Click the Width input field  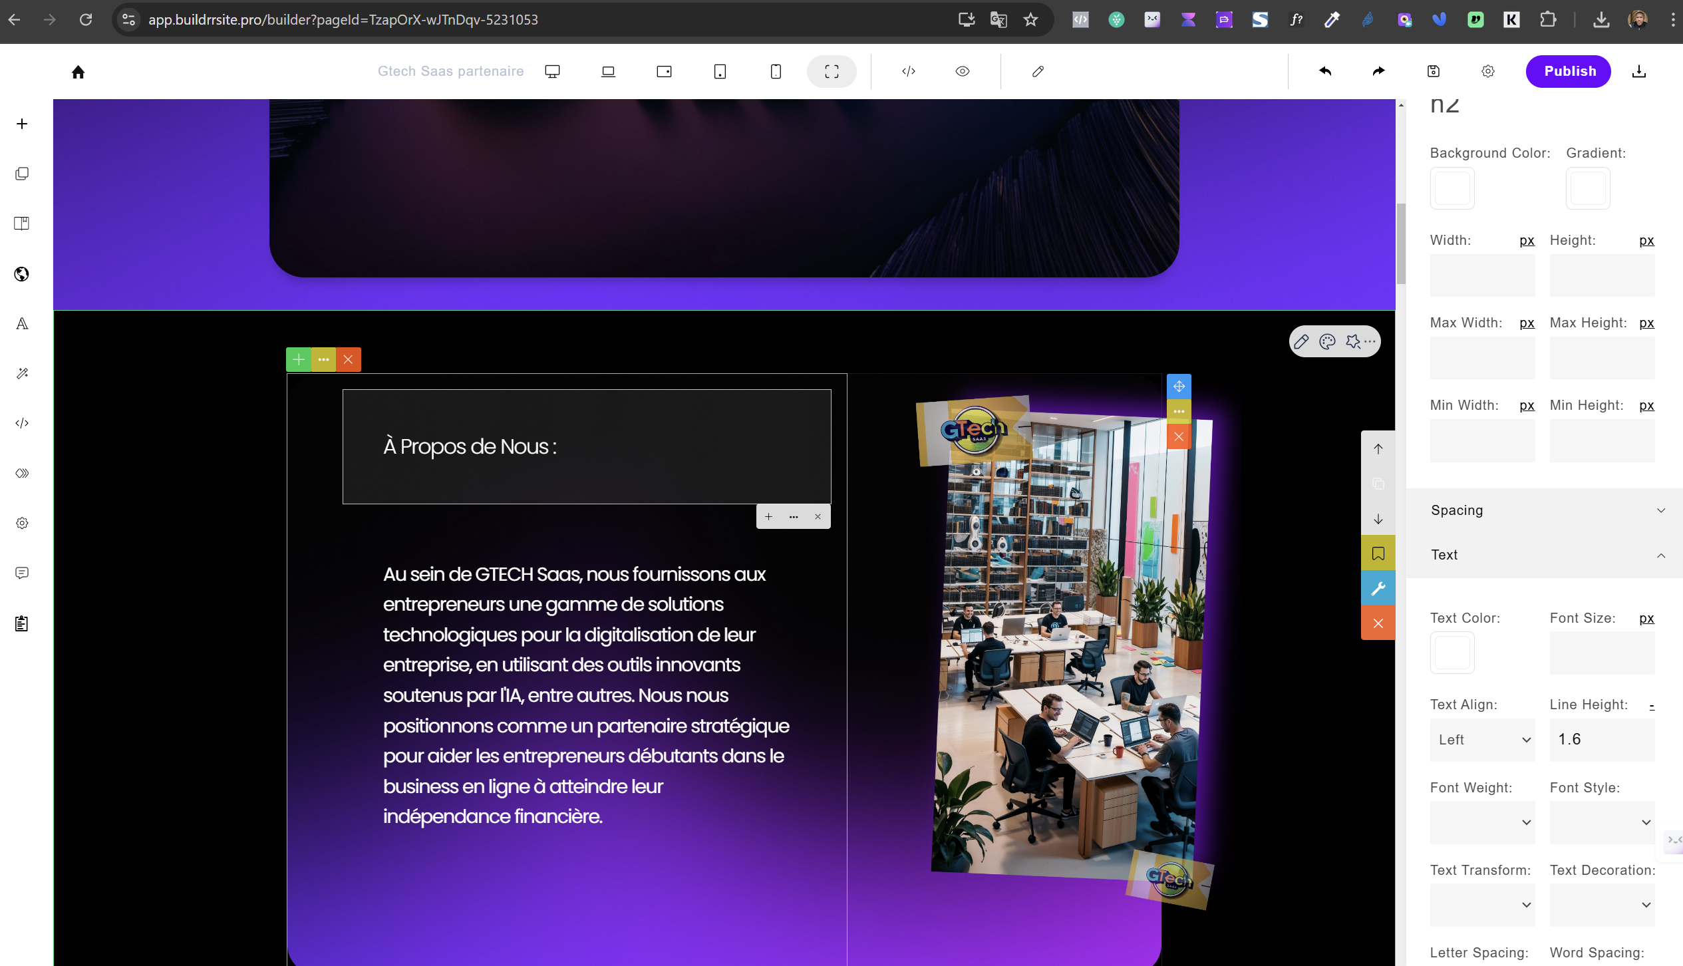[x=1483, y=275]
